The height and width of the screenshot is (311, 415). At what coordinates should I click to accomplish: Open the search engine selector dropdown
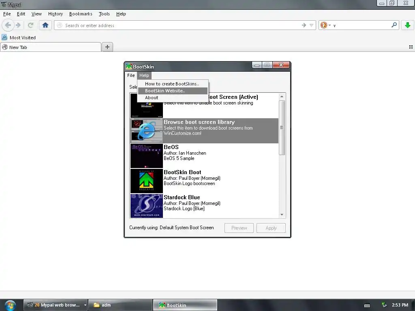(325, 26)
